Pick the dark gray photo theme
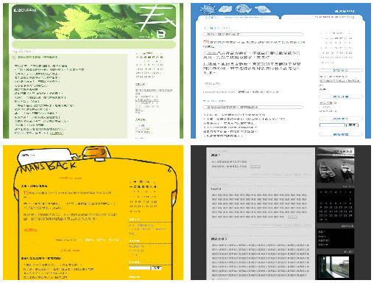374x283 pixels. click(280, 212)
